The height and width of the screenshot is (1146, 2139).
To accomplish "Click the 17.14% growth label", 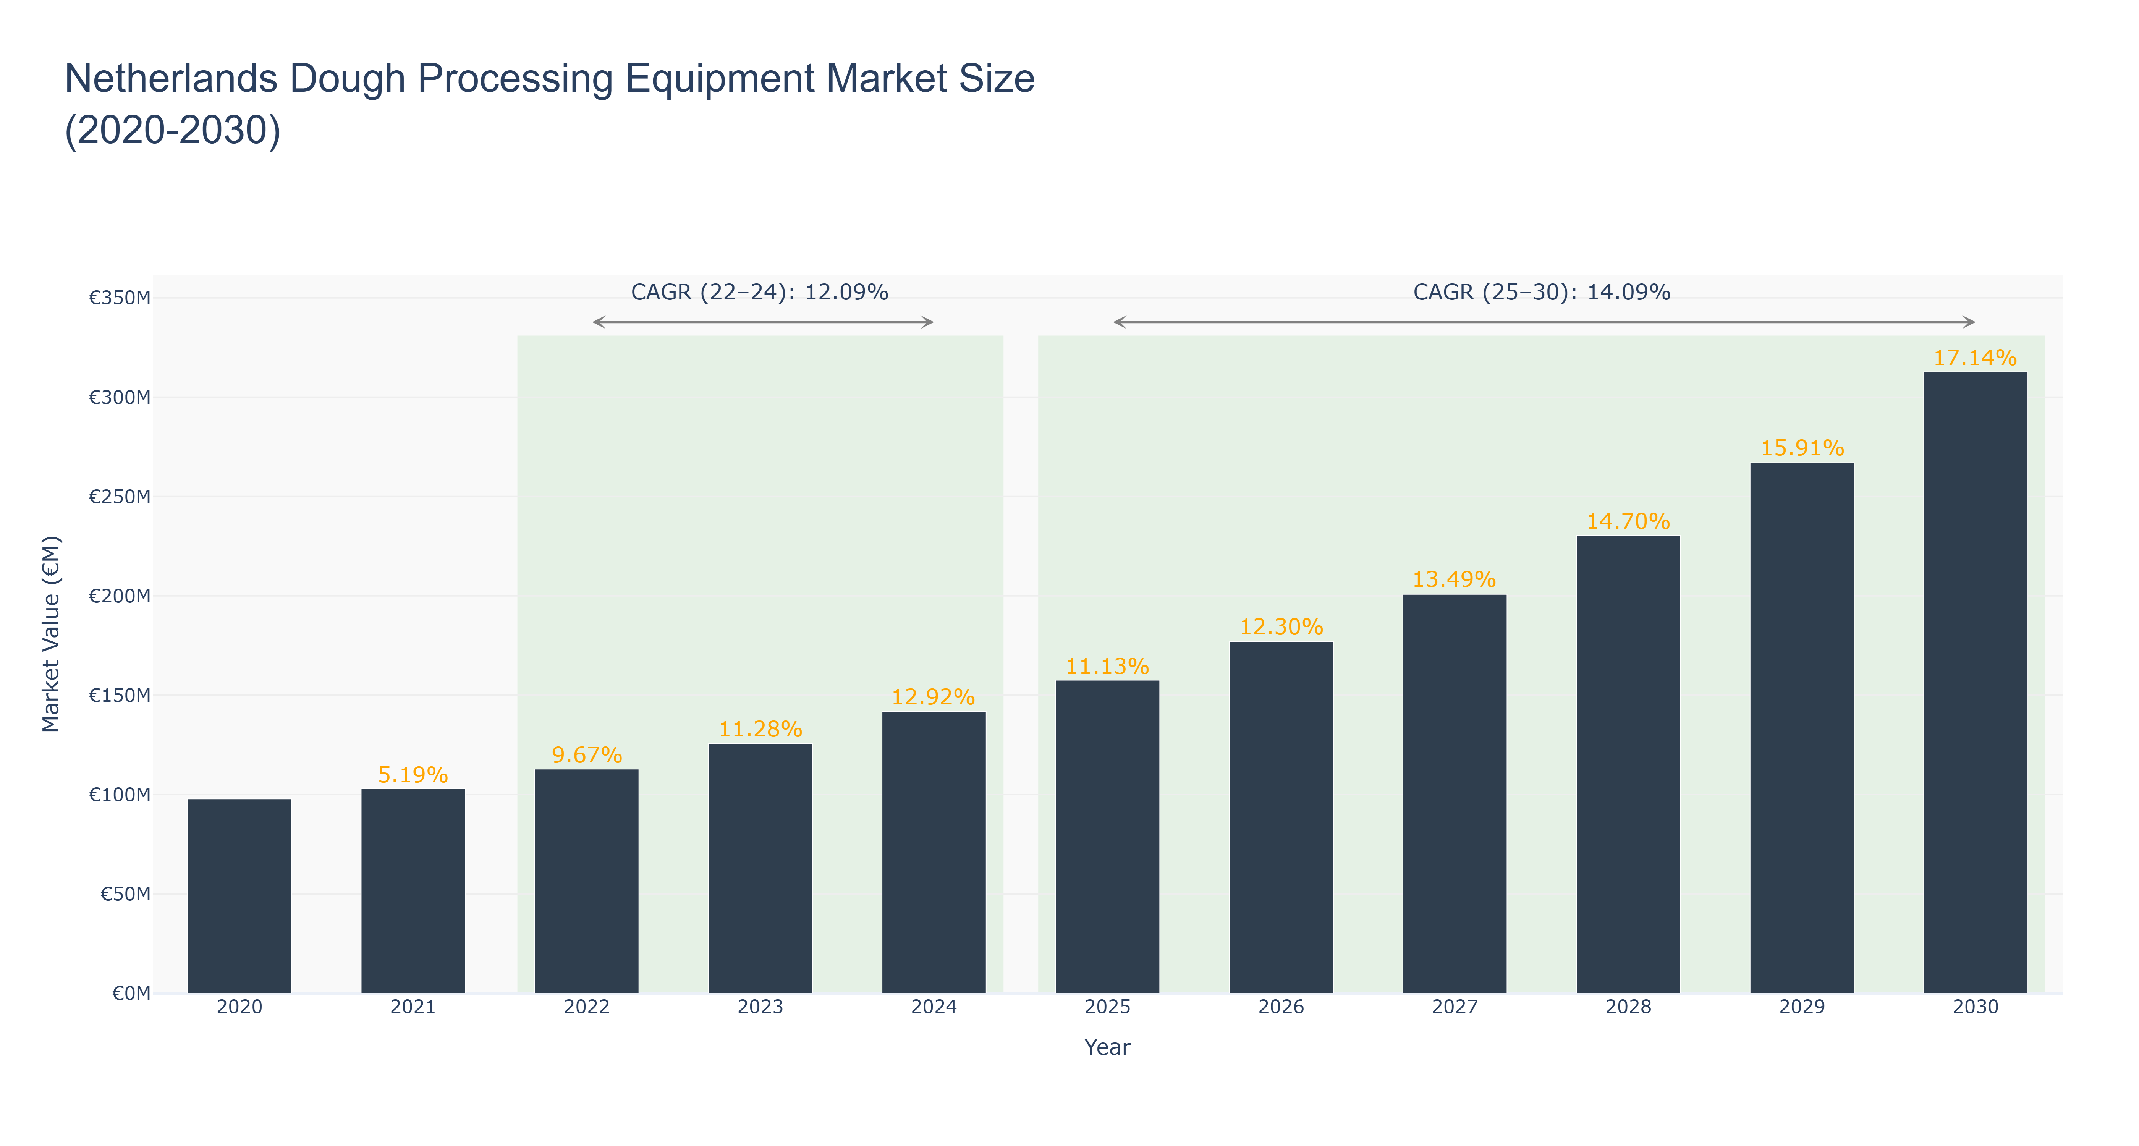I will coord(1976,358).
